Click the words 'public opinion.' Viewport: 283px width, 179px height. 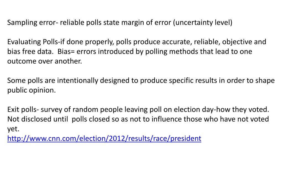coord(32,90)
